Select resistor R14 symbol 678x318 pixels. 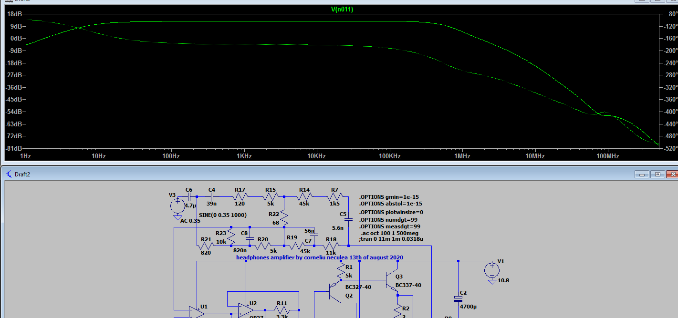point(304,196)
